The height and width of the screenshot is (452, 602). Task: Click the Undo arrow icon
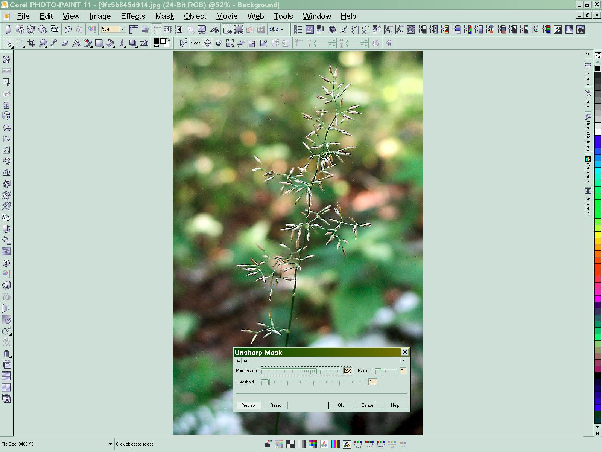coord(68,29)
